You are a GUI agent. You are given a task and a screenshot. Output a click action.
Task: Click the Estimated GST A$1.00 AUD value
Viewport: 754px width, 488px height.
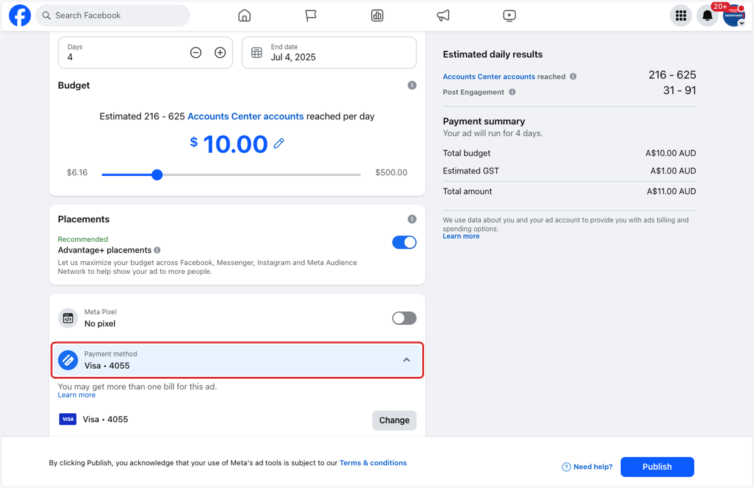[x=673, y=171]
